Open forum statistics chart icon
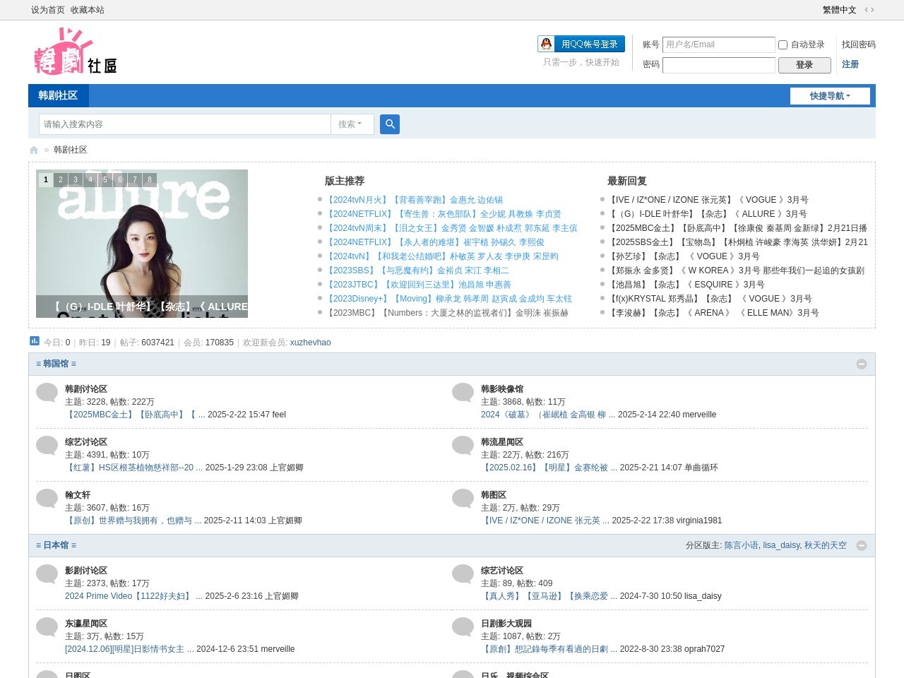 coord(35,341)
